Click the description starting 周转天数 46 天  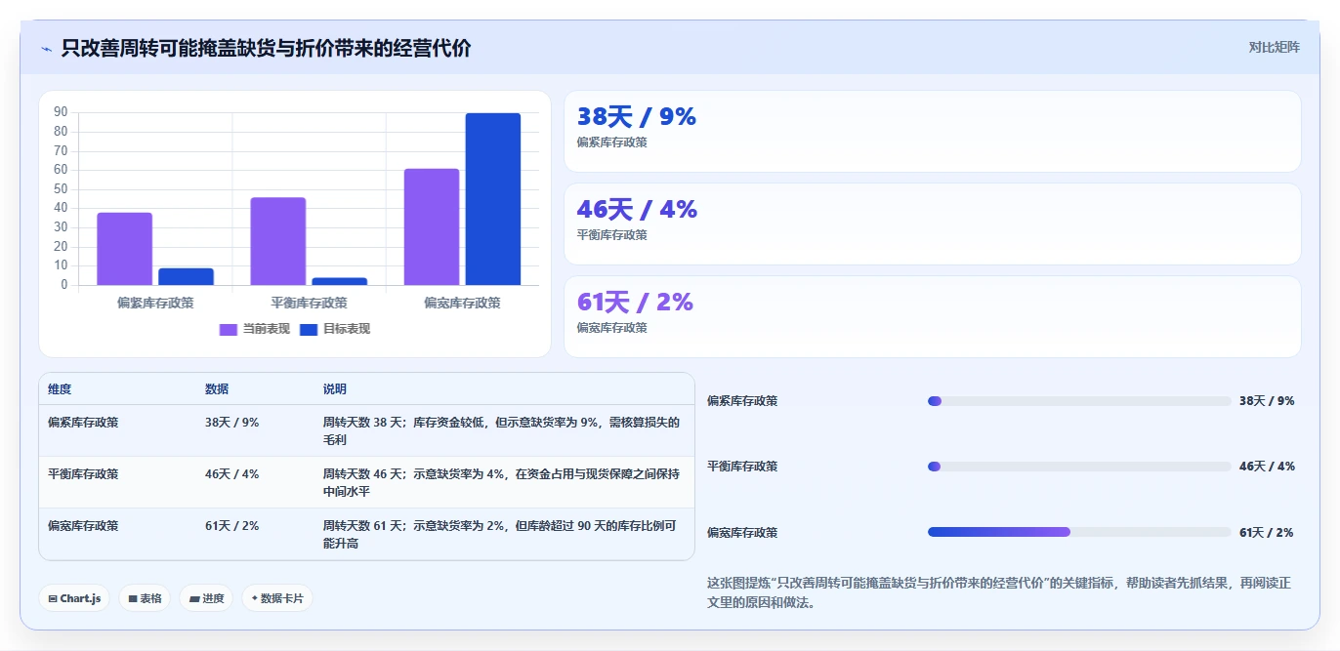point(501,483)
